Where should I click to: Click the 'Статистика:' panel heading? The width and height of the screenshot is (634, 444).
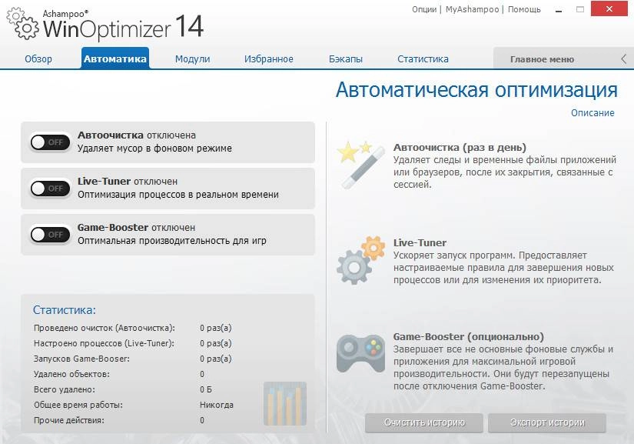pos(65,310)
